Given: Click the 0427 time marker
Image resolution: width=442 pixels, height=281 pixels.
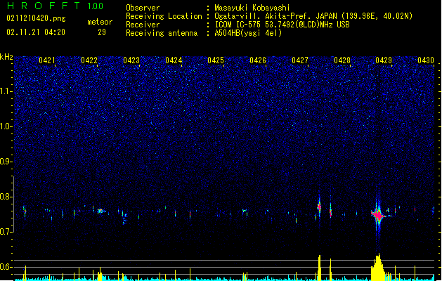Looking at the screenshot, I should (300, 60).
